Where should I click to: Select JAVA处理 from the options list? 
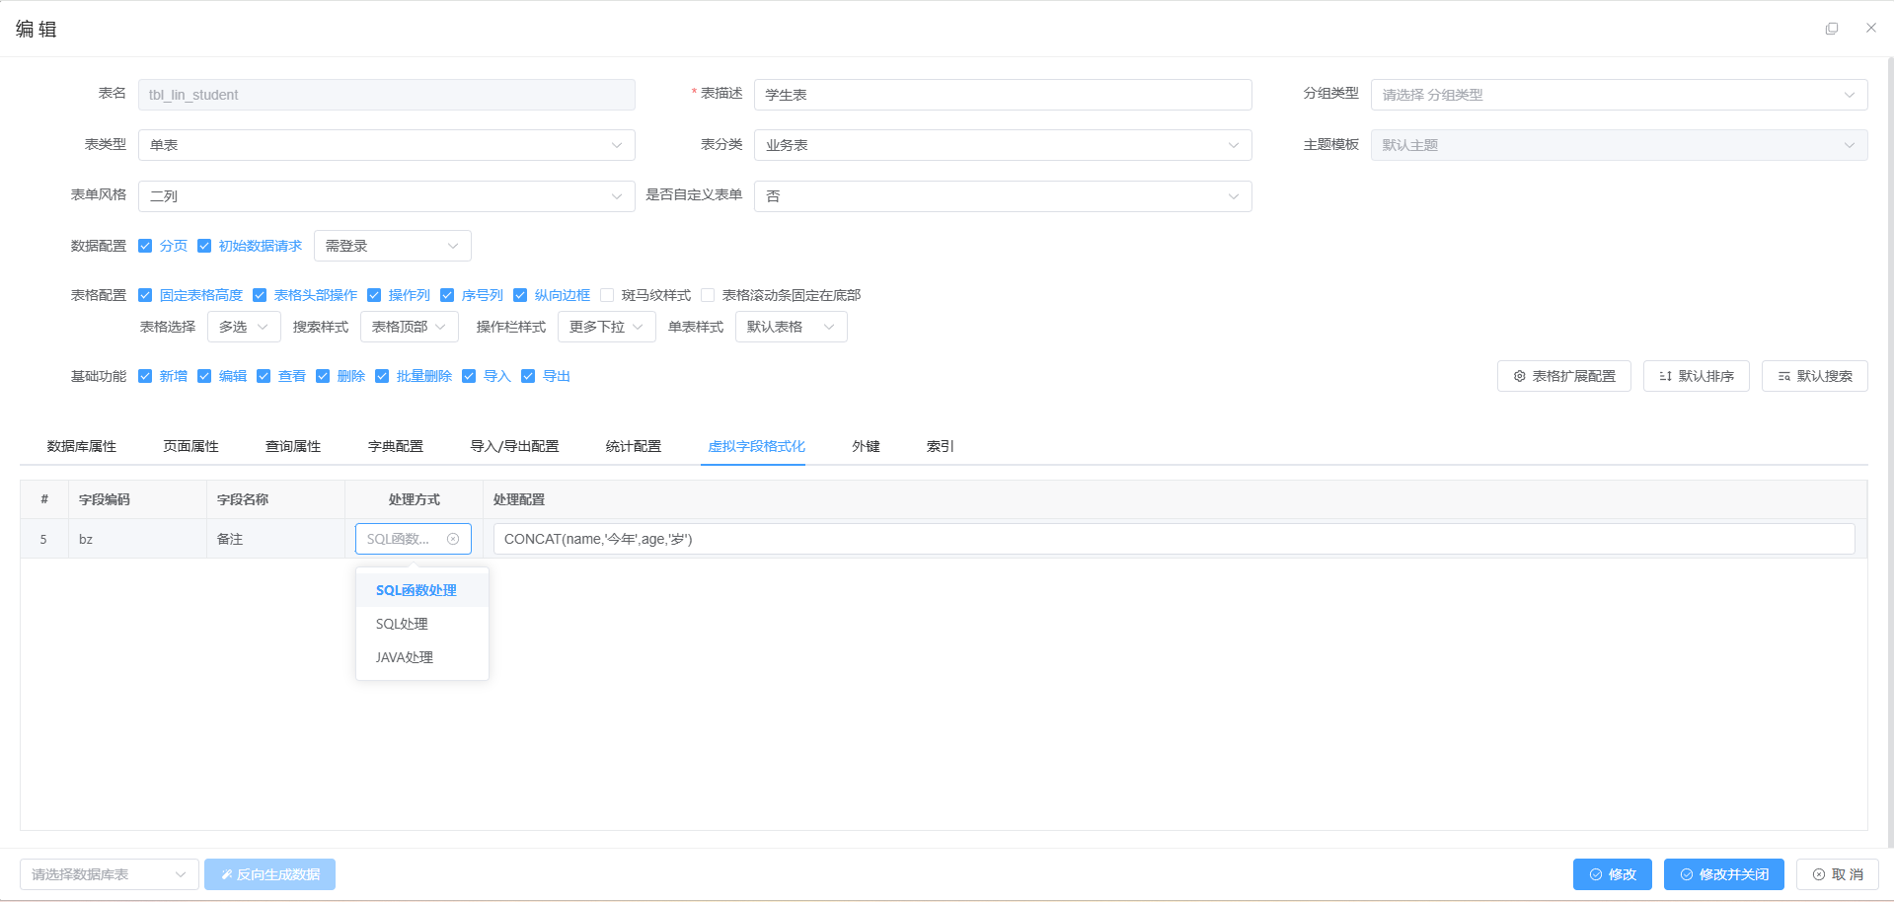[404, 657]
